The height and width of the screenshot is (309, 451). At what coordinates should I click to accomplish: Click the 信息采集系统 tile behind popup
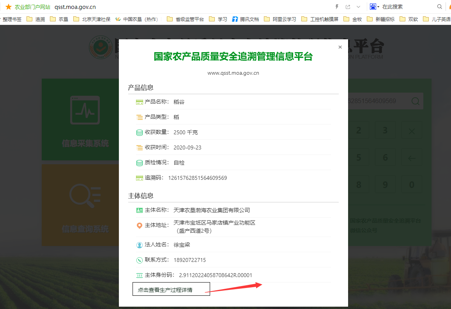[x=80, y=119]
